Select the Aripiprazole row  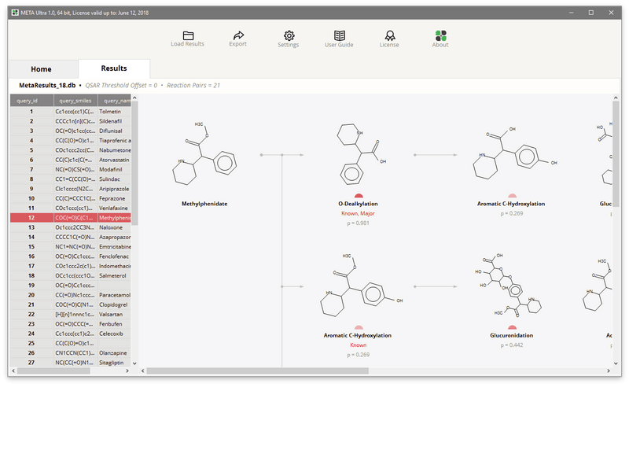(x=71, y=189)
